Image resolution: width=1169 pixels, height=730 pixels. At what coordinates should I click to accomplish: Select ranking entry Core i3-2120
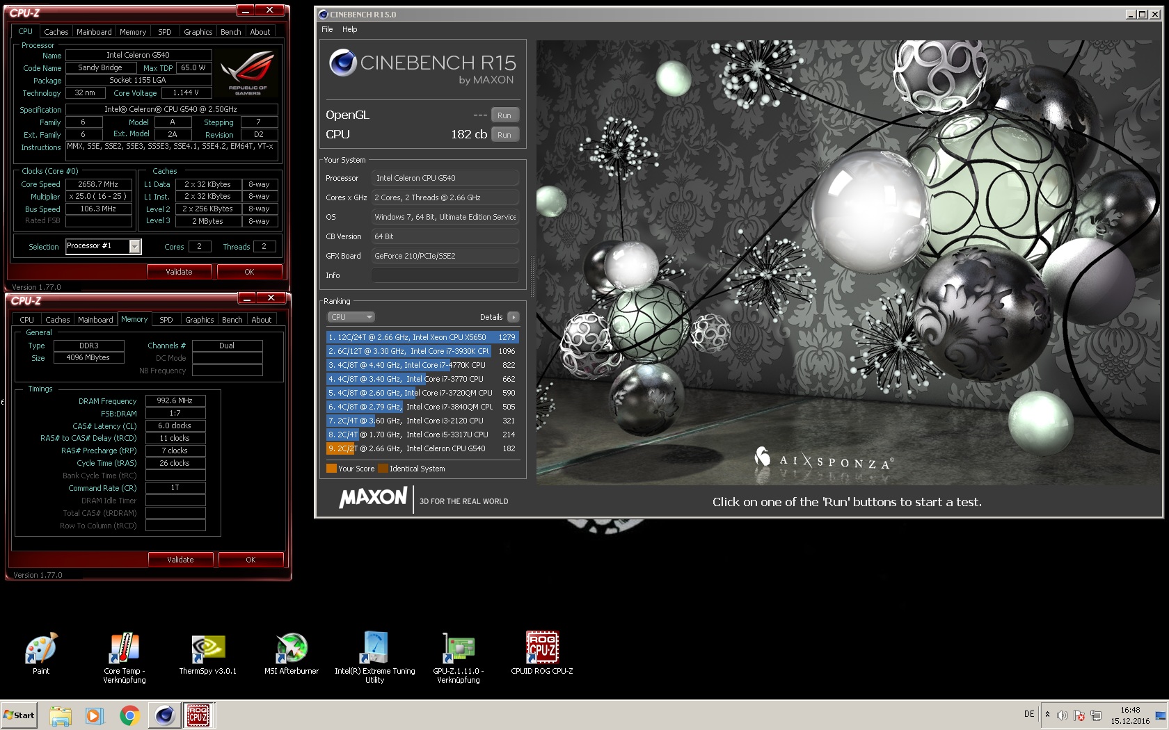click(x=422, y=421)
